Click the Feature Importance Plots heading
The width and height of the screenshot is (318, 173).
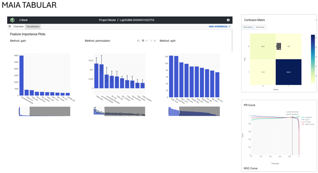(28, 34)
